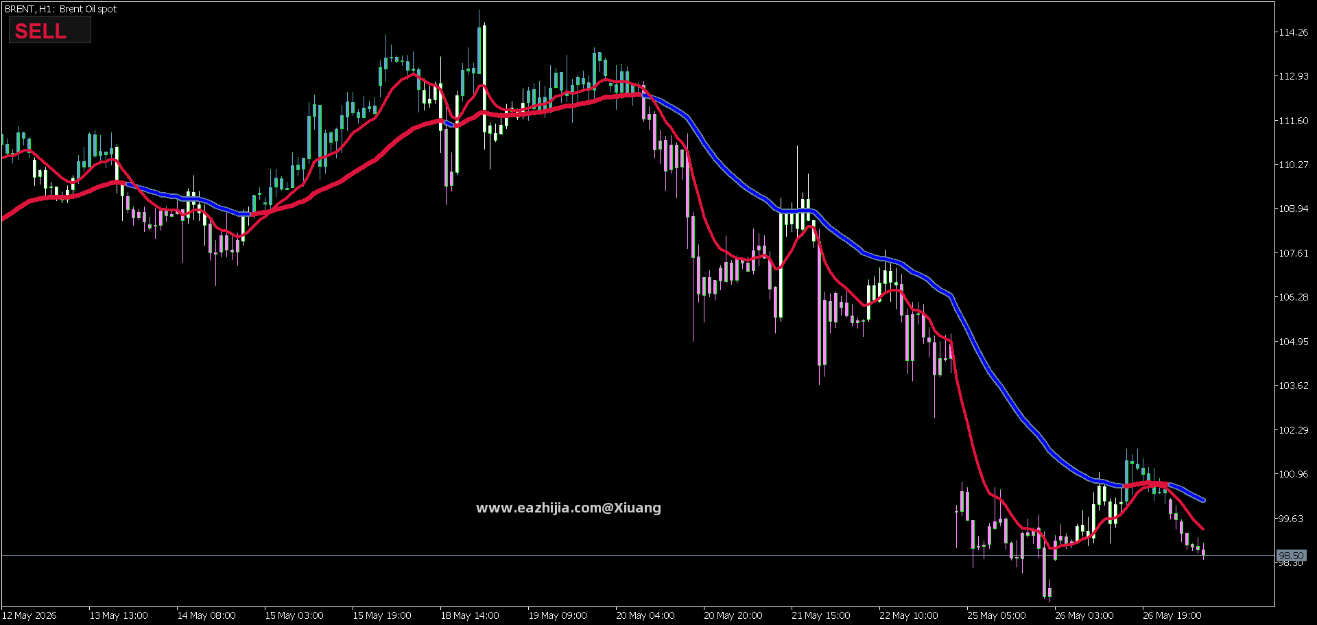The image size is (1317, 625).
Task: Click the 13 May 13:00 time label
Action: [119, 615]
